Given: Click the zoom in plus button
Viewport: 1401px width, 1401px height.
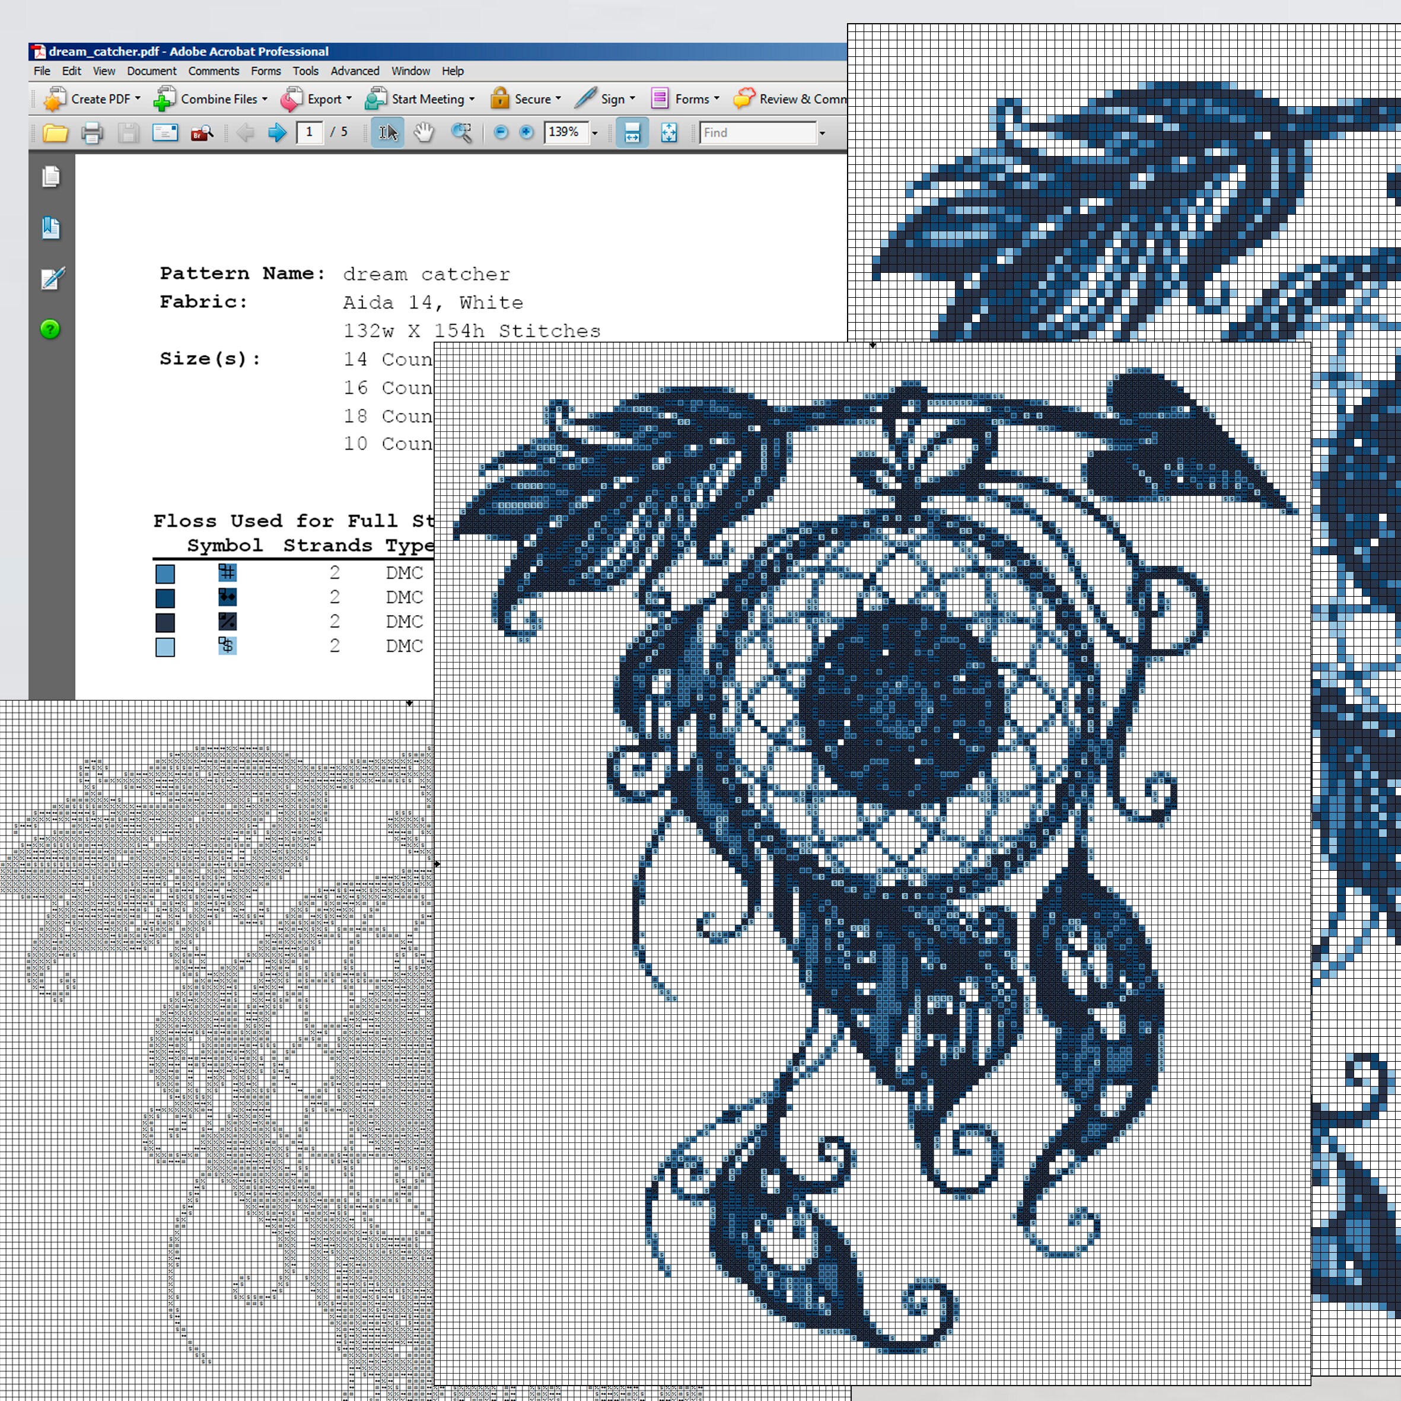Looking at the screenshot, I should coord(527,132).
